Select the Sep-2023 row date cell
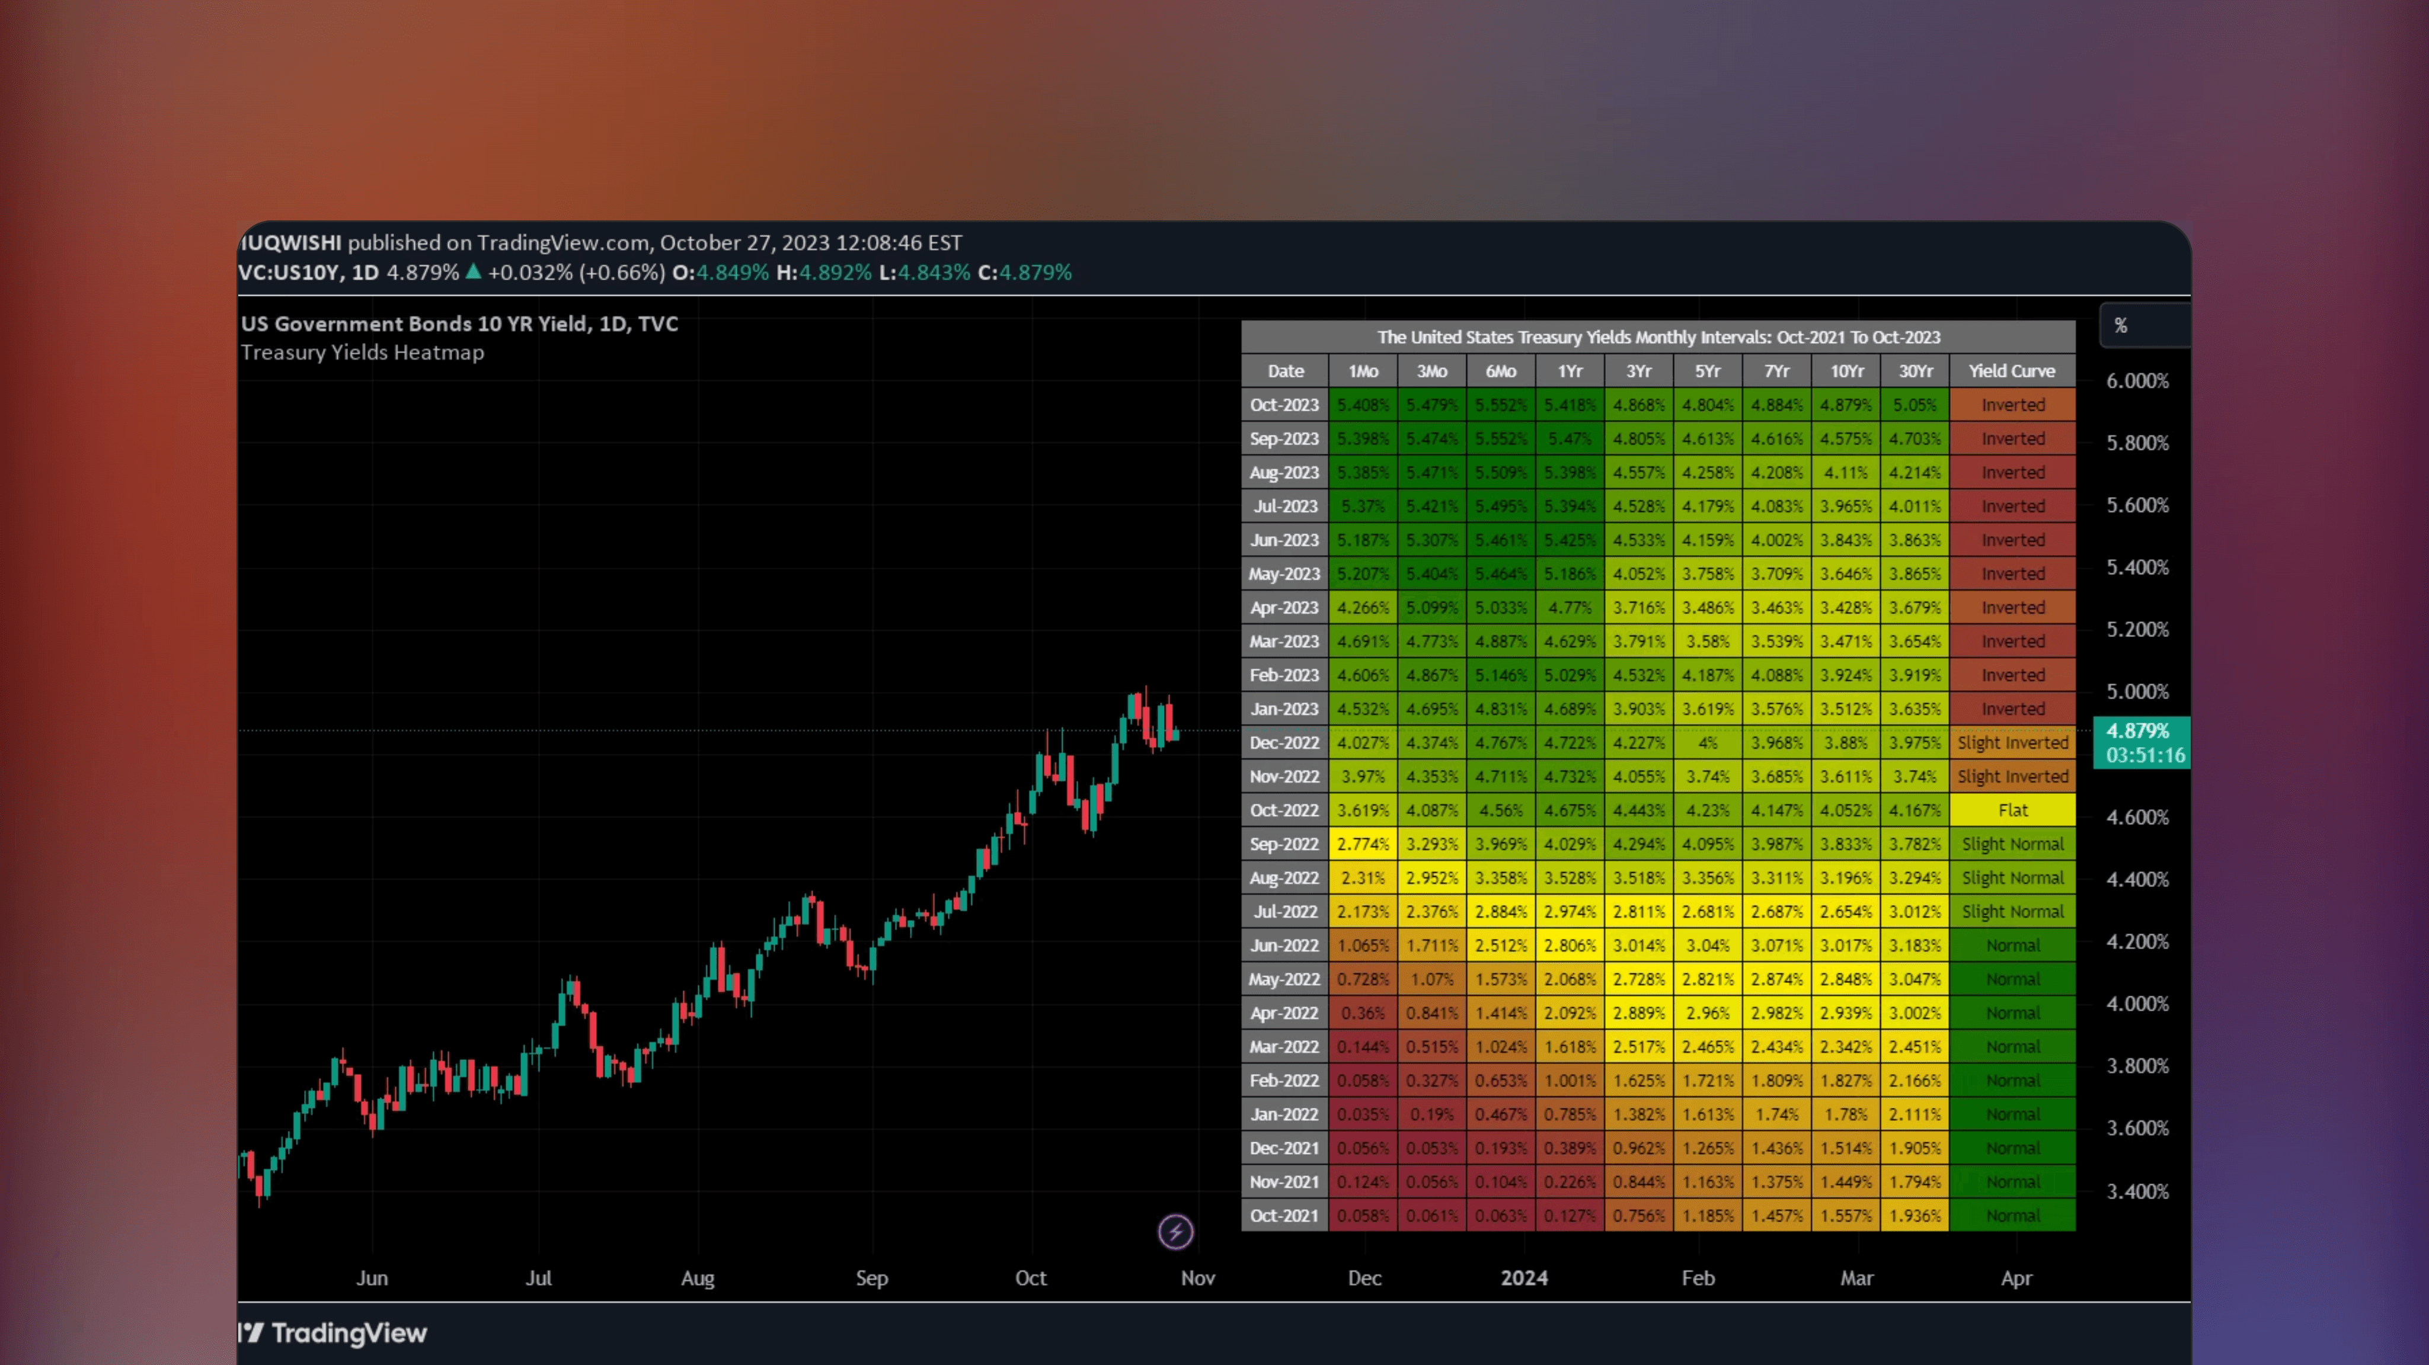 1284,438
